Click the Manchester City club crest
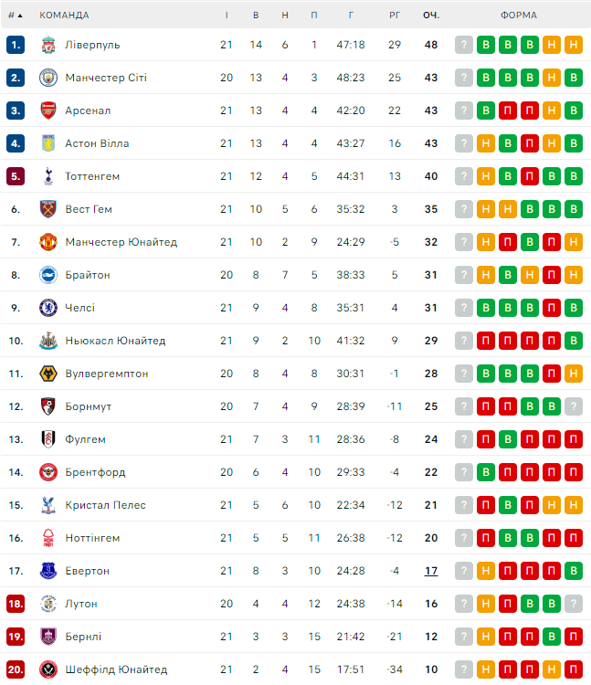The image size is (591, 685). tap(48, 78)
